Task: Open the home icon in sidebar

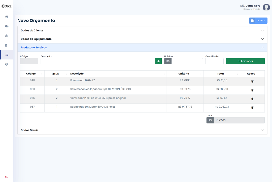Action: coord(7,17)
